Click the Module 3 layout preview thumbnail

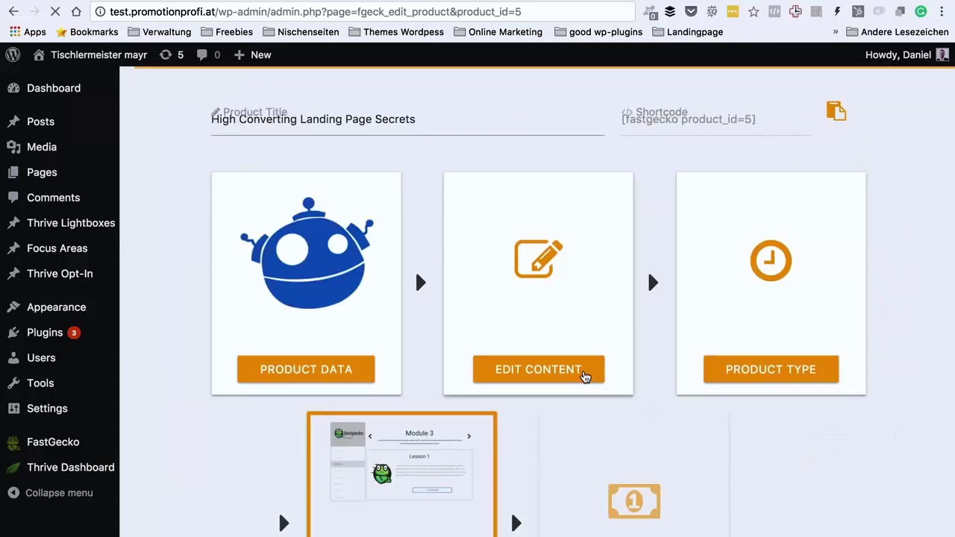click(402, 462)
